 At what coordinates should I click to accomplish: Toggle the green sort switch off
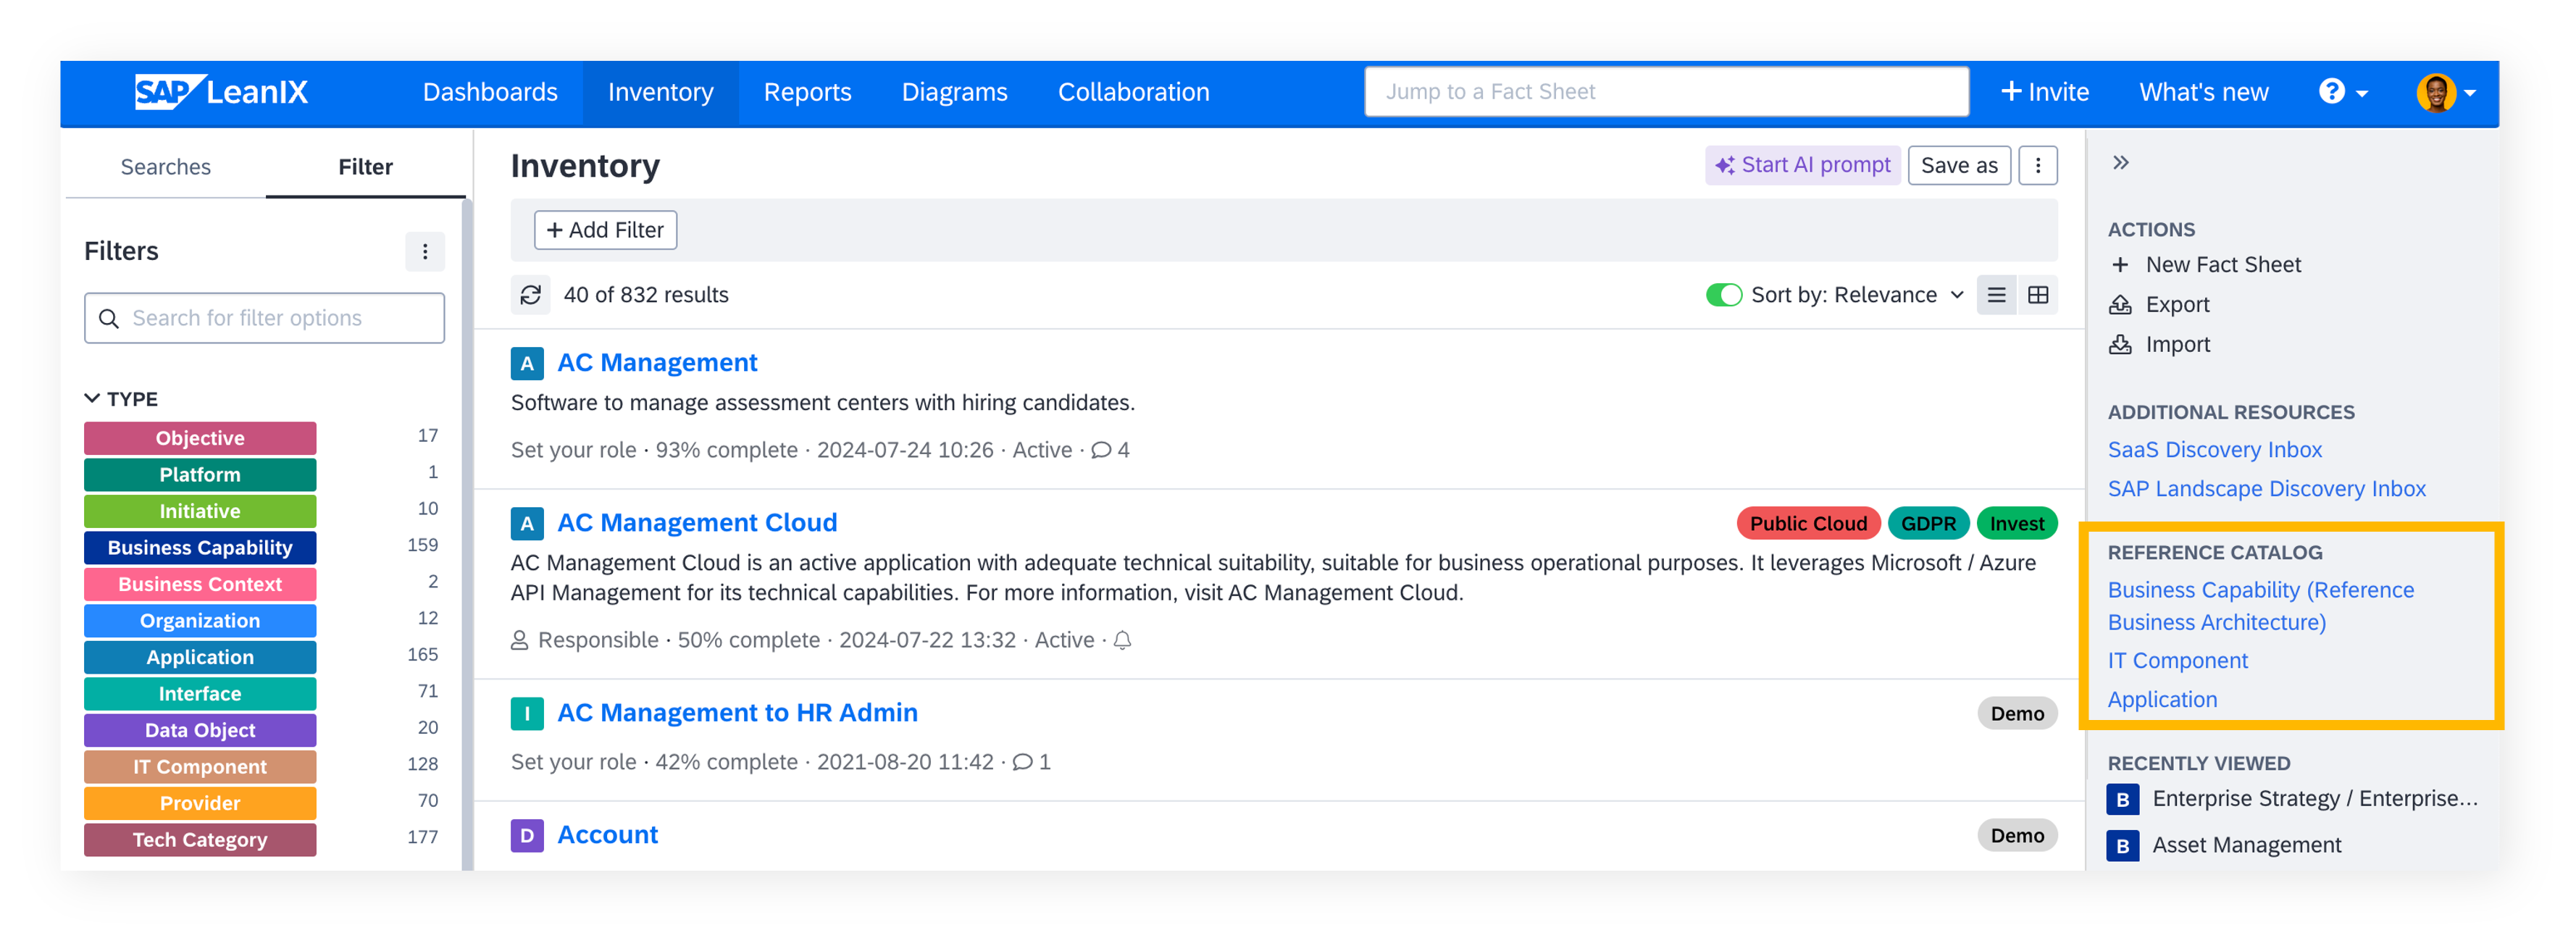pos(1724,295)
